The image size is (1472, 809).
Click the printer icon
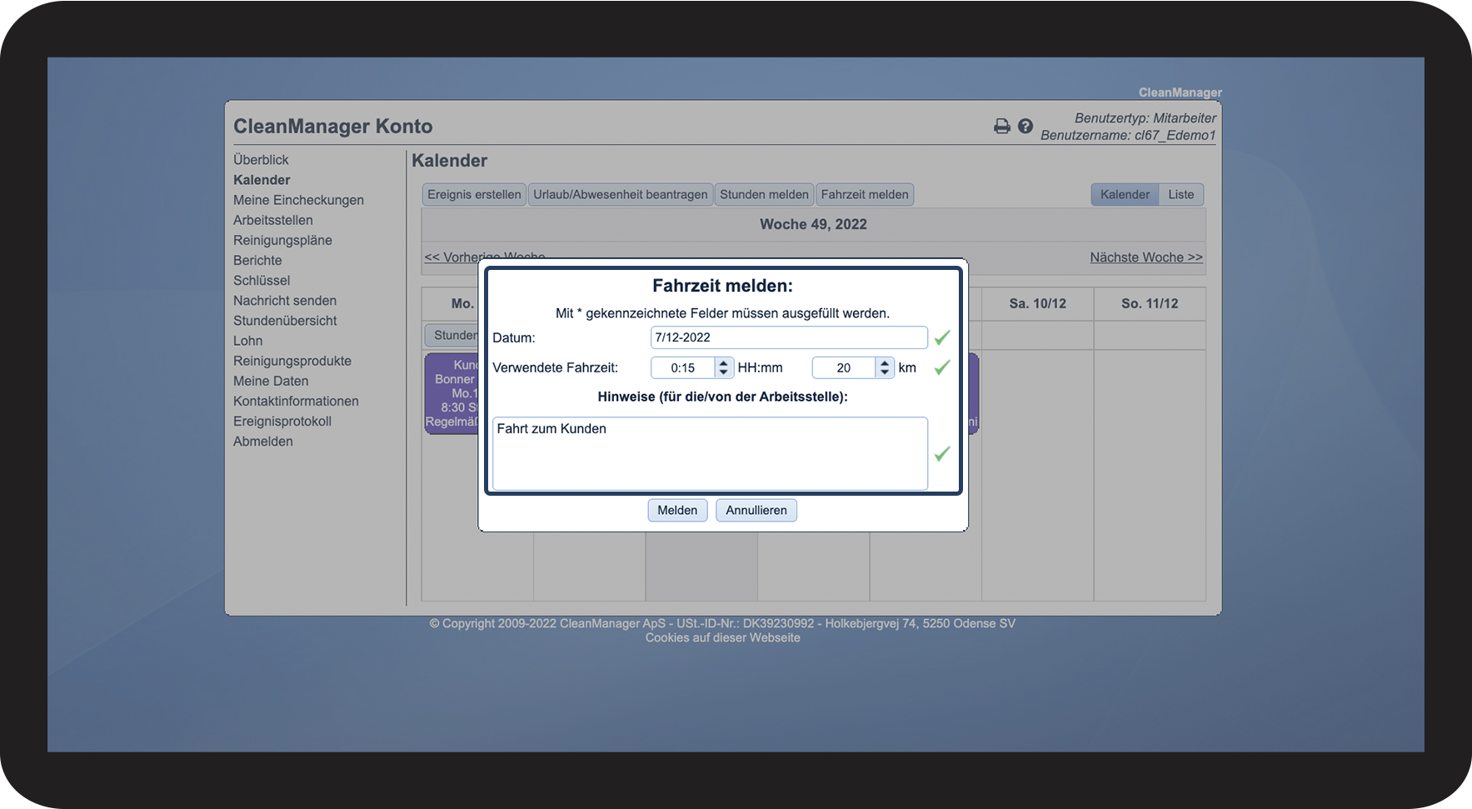[x=1001, y=126]
